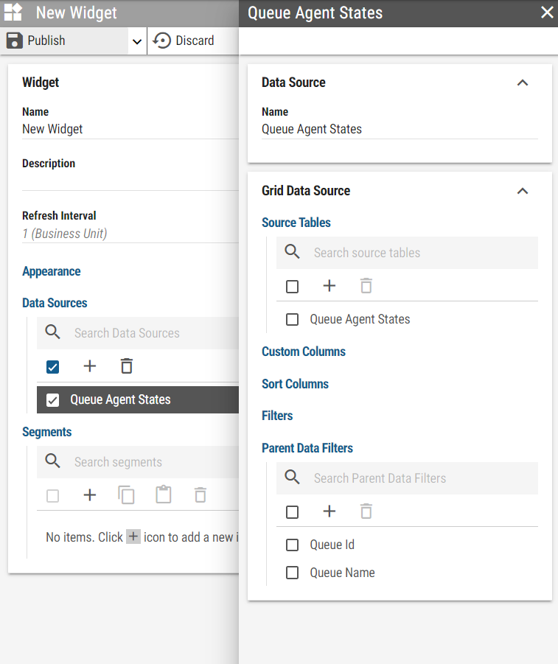Open the Sort Columns section
The width and height of the screenshot is (558, 664).
click(x=295, y=384)
